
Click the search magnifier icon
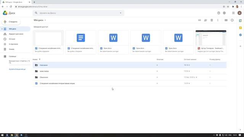pyautogui.click(x=36, y=13)
